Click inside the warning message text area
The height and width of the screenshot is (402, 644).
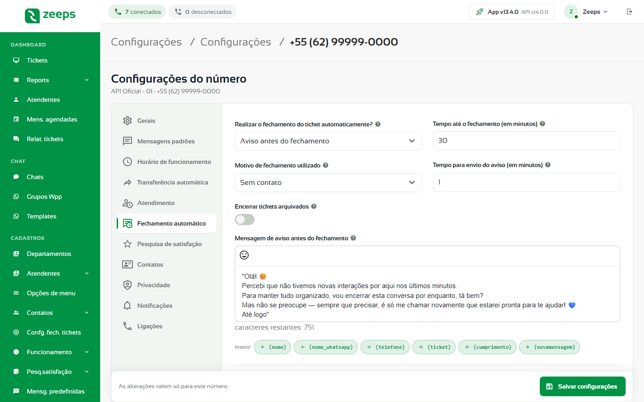click(x=428, y=294)
